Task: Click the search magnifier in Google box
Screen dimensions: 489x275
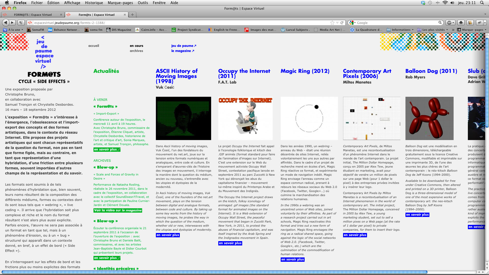Action: (440, 23)
